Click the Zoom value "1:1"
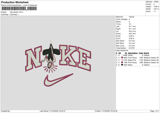The width and height of the screenshot is (160, 113). point(155,11)
